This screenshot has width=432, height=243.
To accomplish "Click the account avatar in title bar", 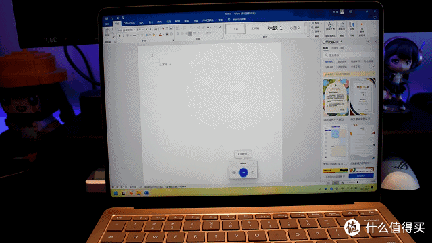I will point(342,12).
